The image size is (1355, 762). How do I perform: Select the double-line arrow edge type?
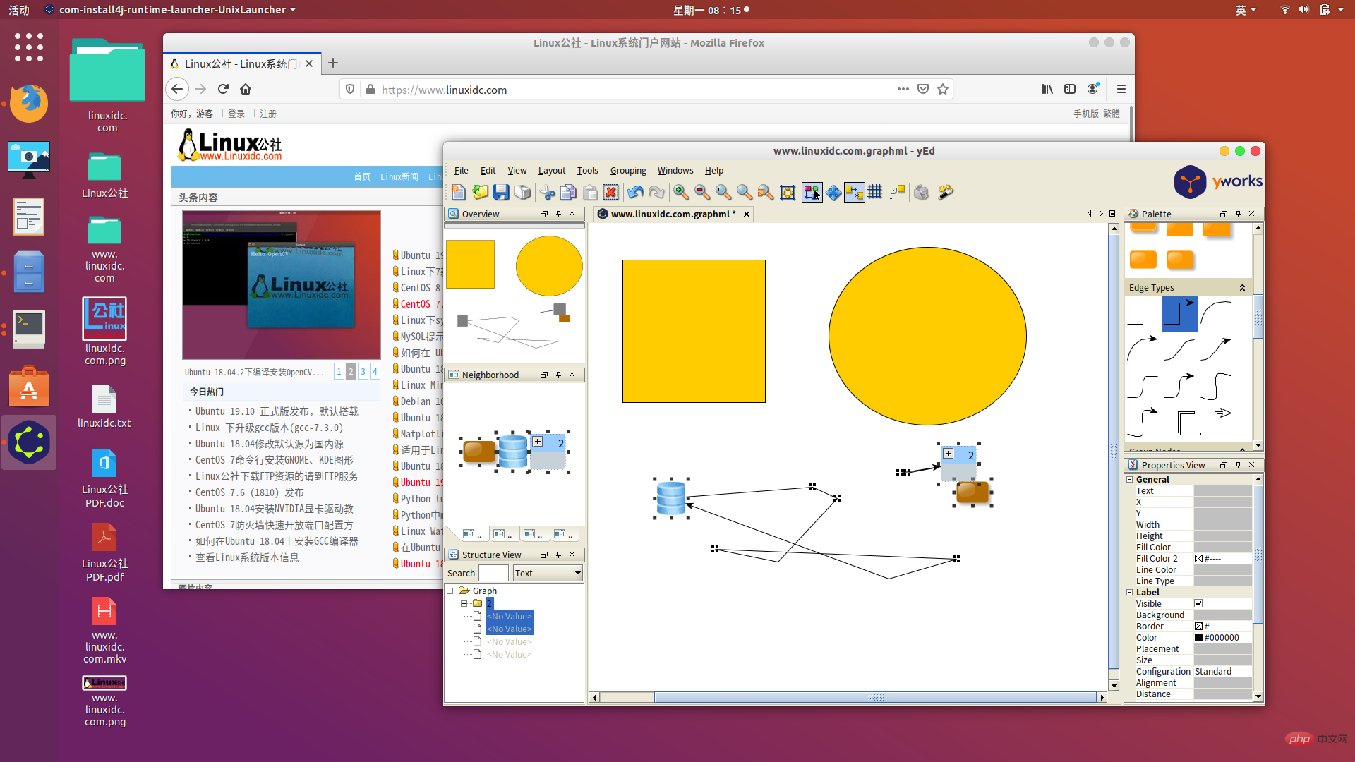[x=1216, y=423]
